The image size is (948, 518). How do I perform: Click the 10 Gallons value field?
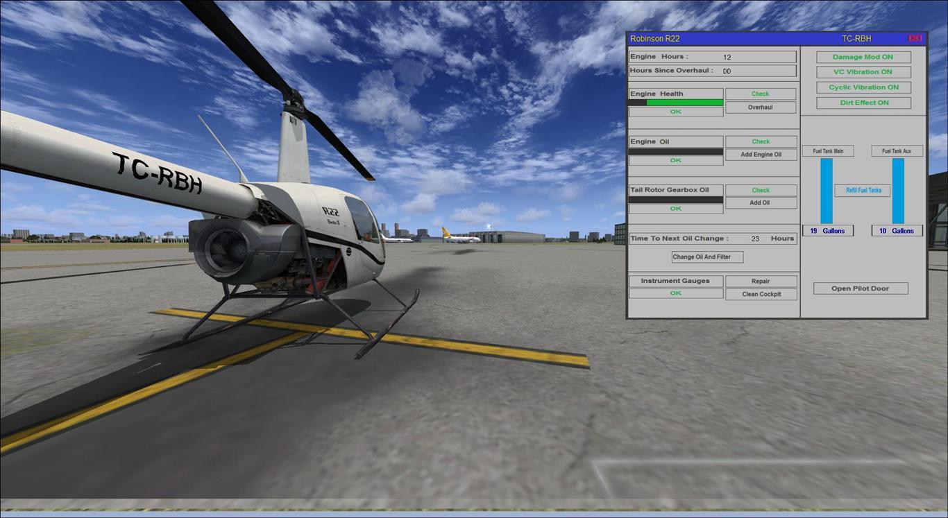coord(897,231)
